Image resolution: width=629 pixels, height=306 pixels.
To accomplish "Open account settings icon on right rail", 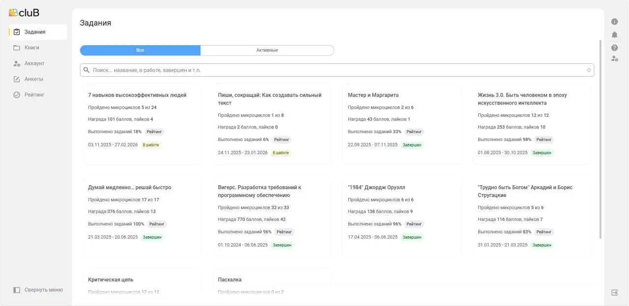I will (614, 58).
